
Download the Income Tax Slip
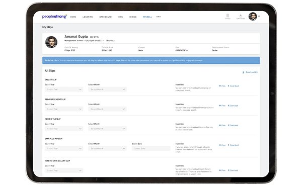pos(233,125)
